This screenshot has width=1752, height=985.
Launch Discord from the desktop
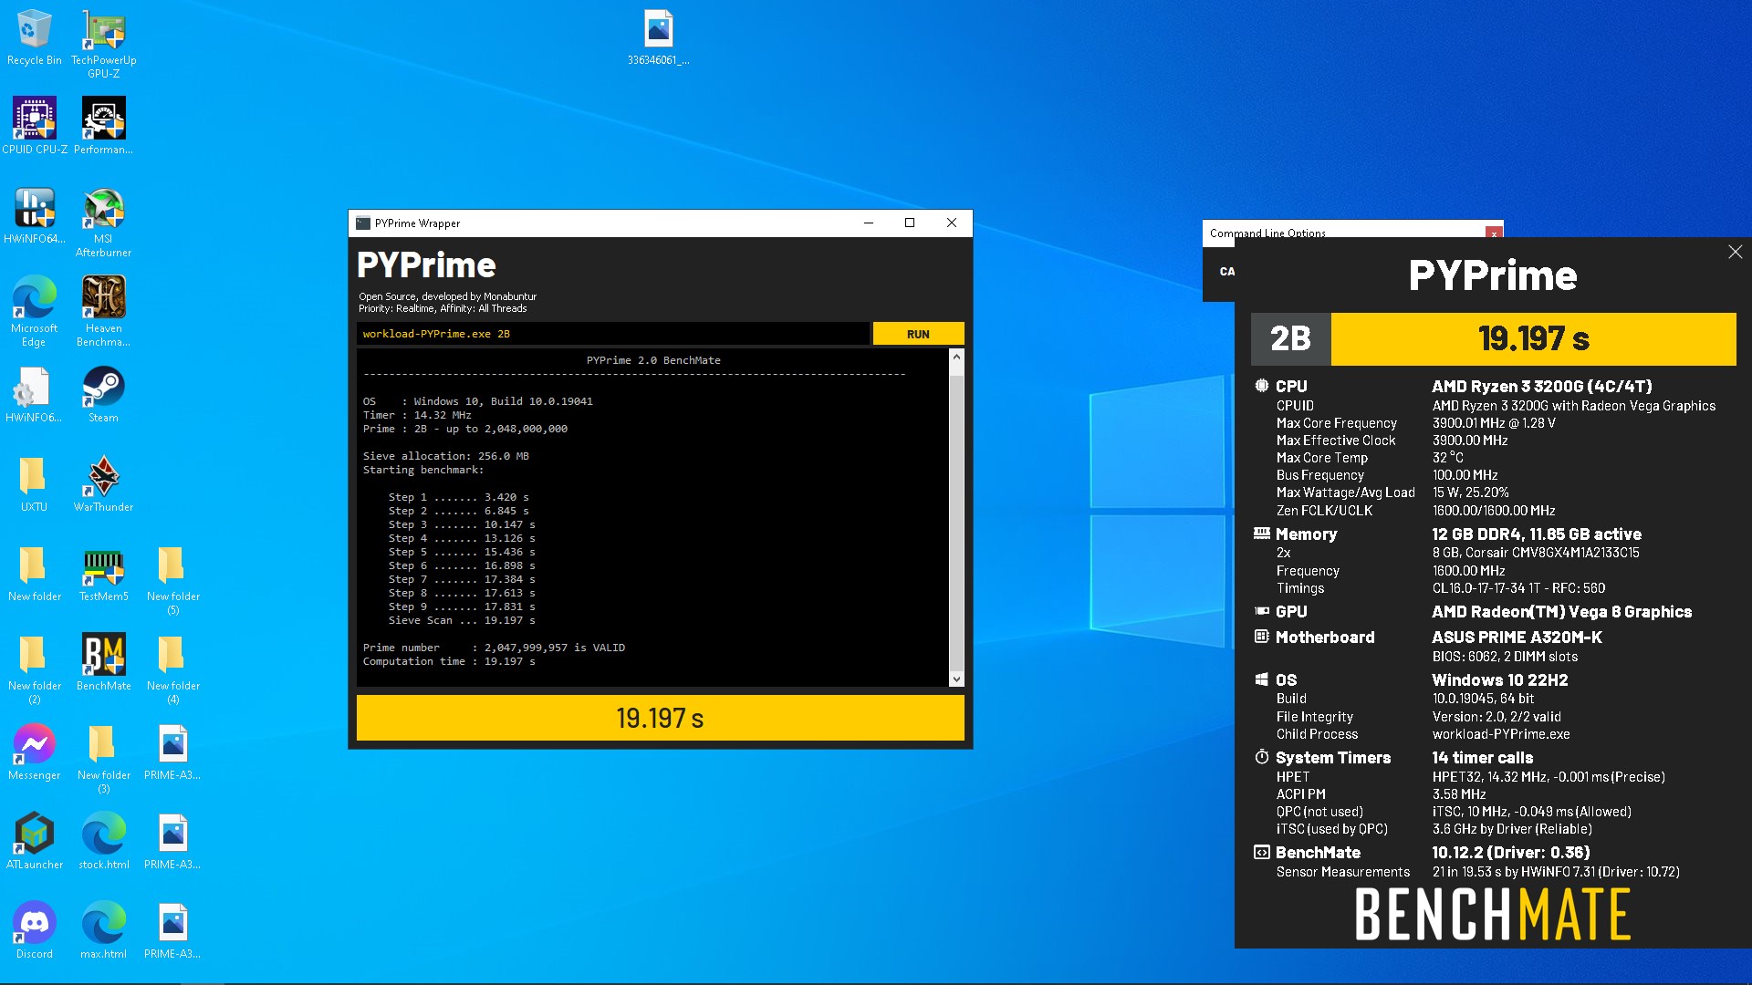pos(34,930)
